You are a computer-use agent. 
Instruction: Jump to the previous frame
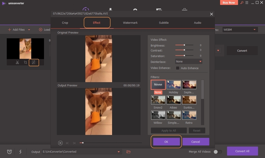67,143
